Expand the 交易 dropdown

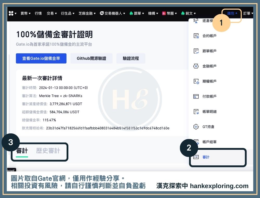52,13
